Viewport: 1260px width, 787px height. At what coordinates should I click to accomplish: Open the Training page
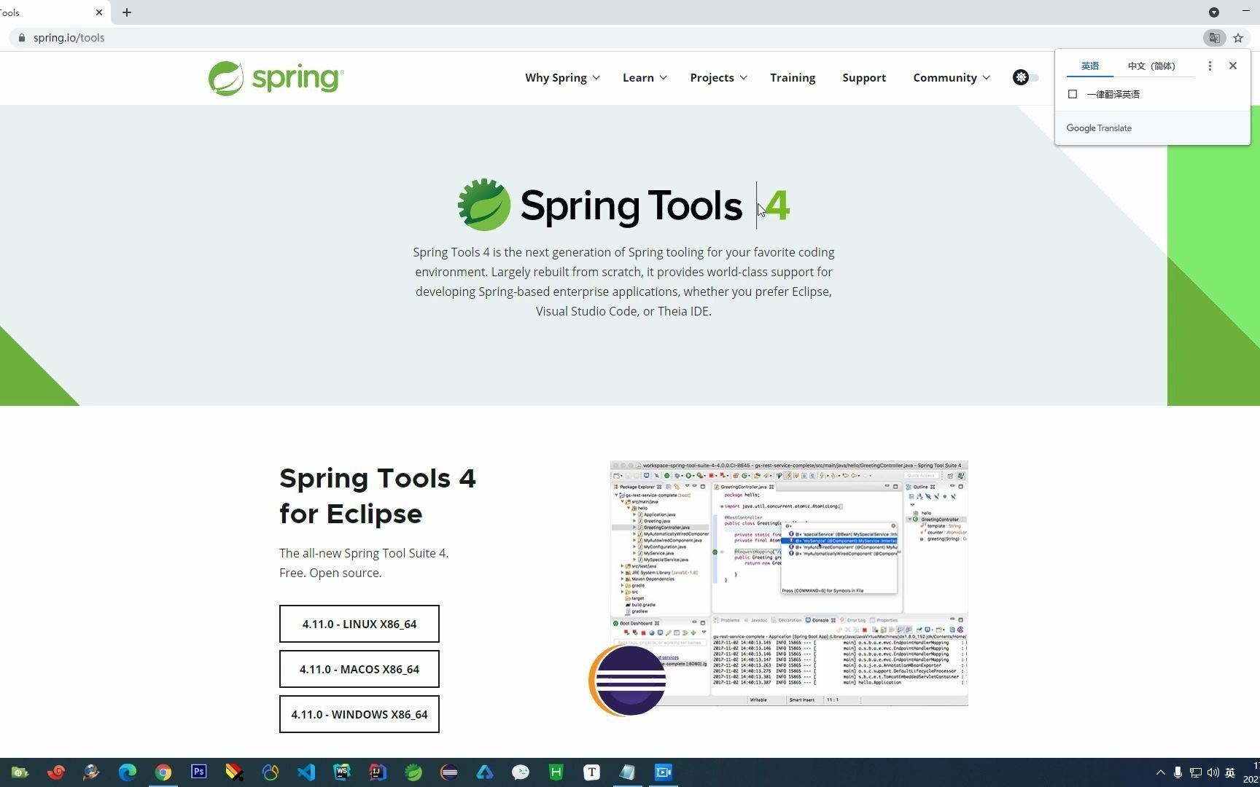point(793,78)
